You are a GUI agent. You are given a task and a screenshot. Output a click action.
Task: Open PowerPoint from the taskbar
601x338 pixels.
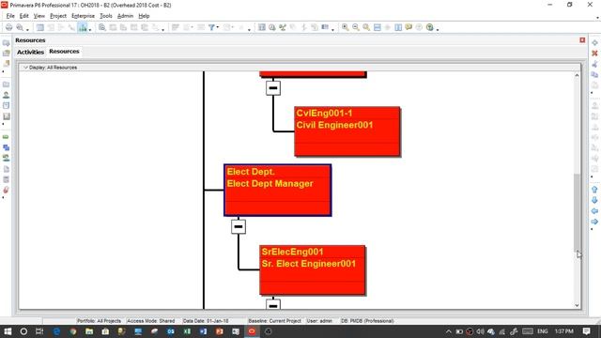coord(219,331)
